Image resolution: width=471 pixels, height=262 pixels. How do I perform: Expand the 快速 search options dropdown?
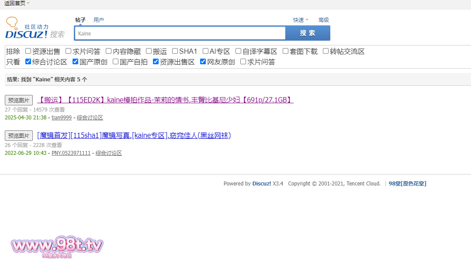301,20
